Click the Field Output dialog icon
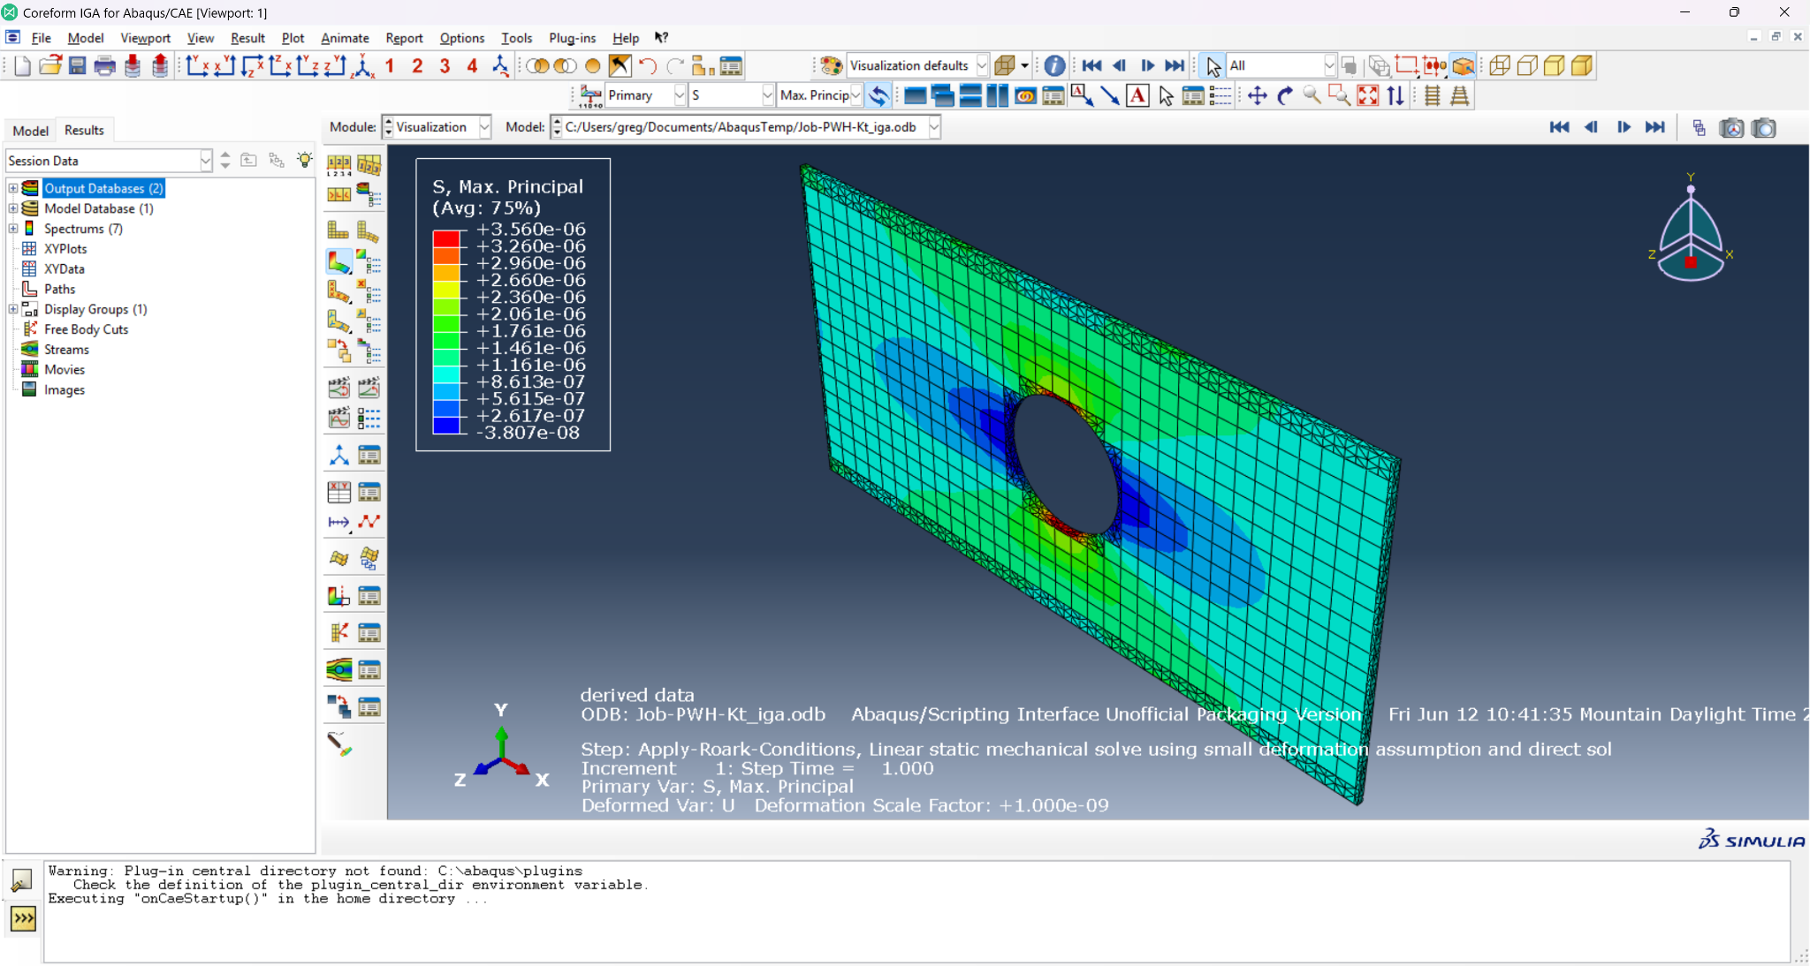The width and height of the screenshot is (1810, 966). [590, 95]
